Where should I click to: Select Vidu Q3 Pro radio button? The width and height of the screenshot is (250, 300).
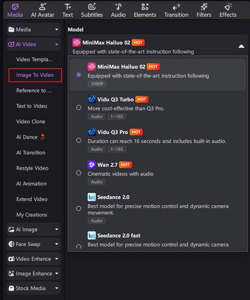[x=79, y=140]
